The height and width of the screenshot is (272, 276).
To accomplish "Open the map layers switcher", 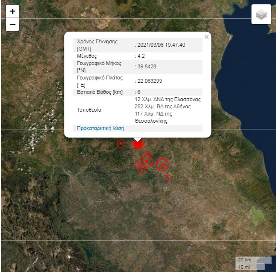I will point(261,14).
